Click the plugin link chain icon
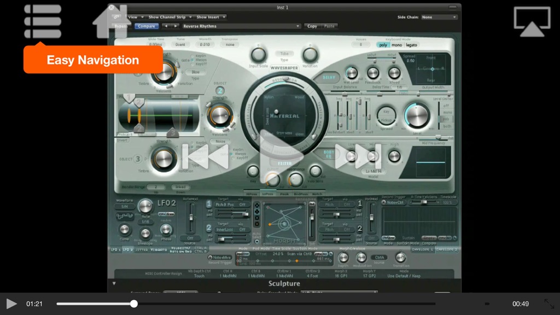Viewport: 560px width, 315px height. click(117, 17)
